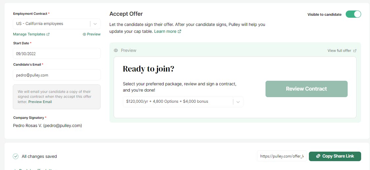Click external-link icon beside Manage Templates
370x170 pixels.
coord(48,34)
